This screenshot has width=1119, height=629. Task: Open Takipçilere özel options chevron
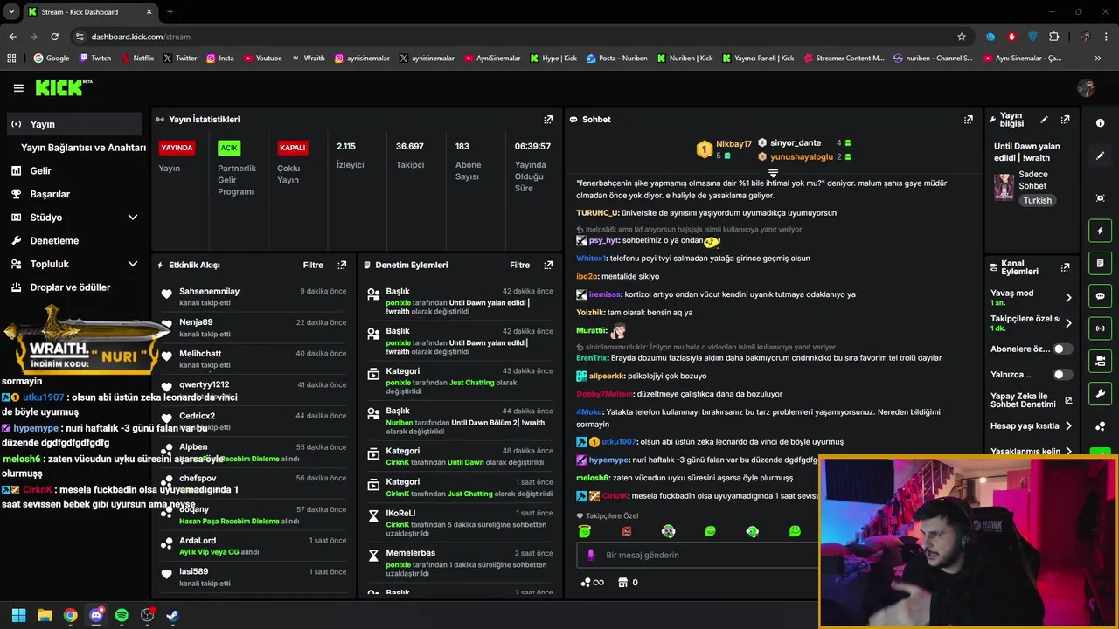pyautogui.click(x=1067, y=323)
